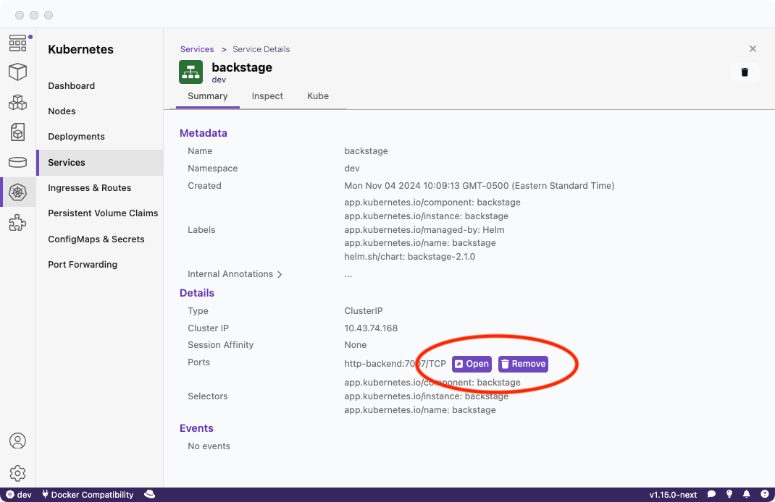Open Port Forwarding in the sidebar
Image resolution: width=775 pixels, height=502 pixels.
[83, 265]
